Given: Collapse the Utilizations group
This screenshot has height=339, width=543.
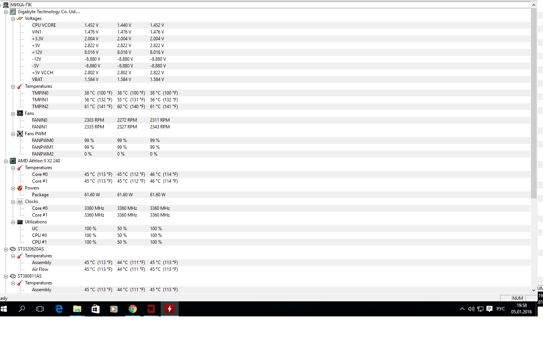Looking at the screenshot, I should [13, 222].
